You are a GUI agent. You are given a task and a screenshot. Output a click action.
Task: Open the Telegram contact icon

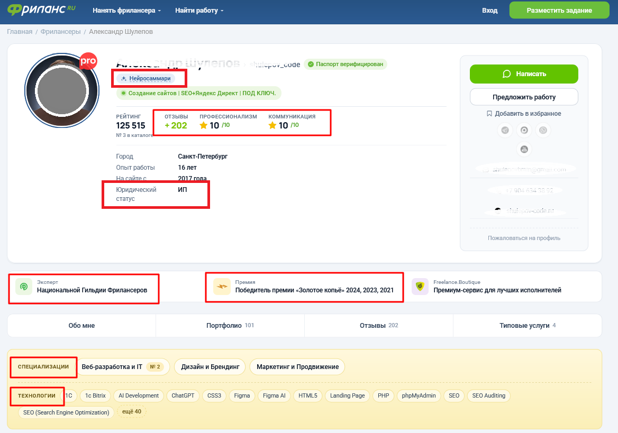505,131
